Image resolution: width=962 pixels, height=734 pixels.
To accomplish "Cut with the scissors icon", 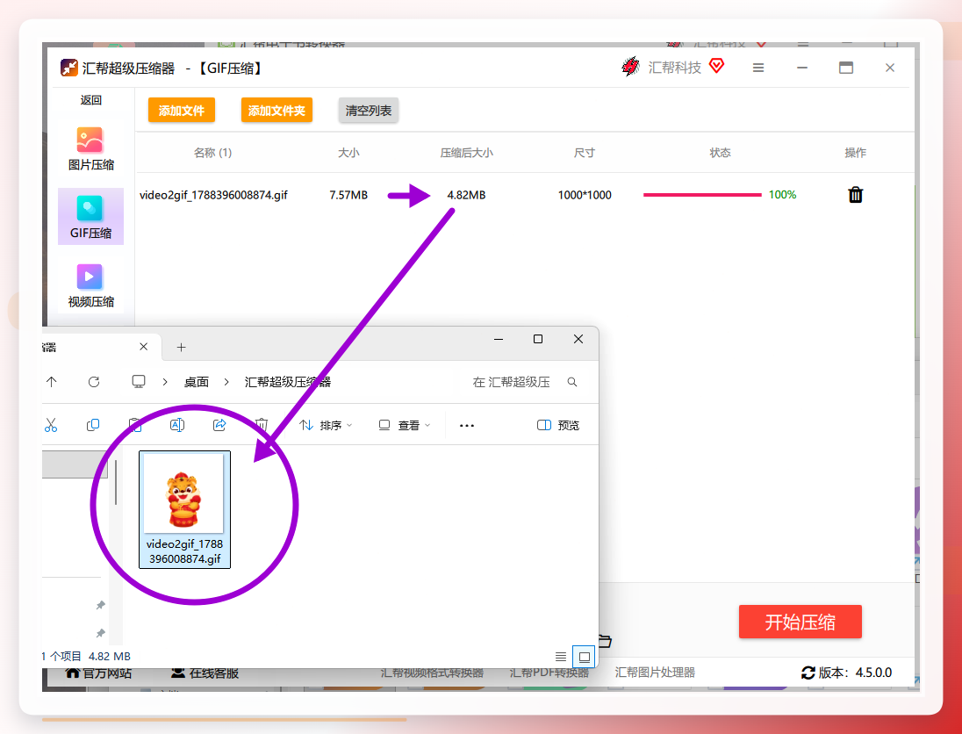I will click(51, 425).
